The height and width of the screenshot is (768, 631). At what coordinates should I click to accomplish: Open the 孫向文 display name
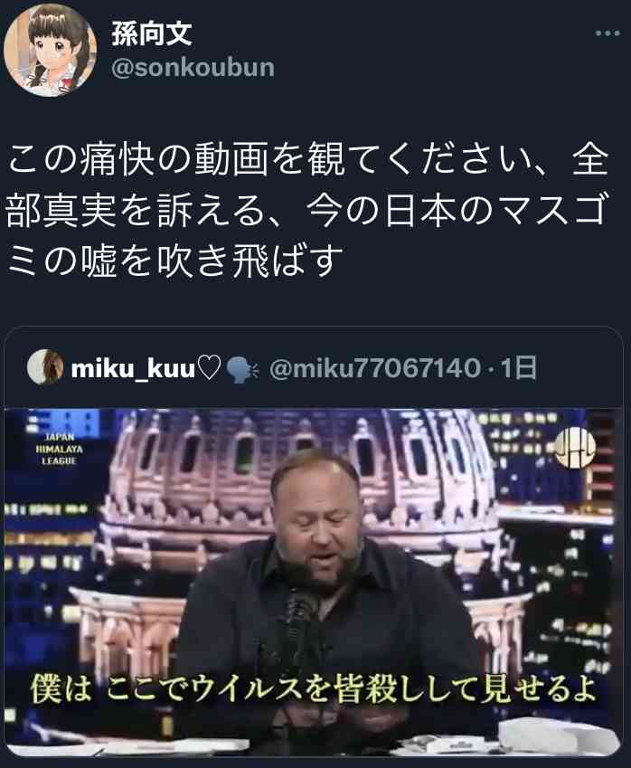[x=152, y=33]
